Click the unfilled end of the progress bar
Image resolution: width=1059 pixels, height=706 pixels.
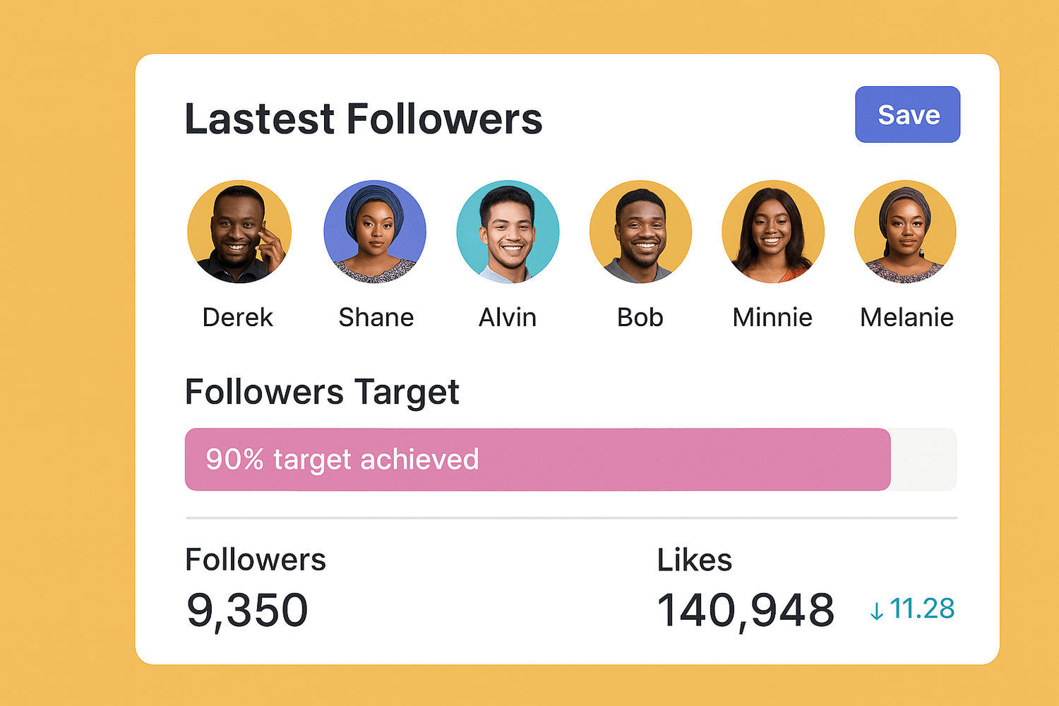point(923,460)
